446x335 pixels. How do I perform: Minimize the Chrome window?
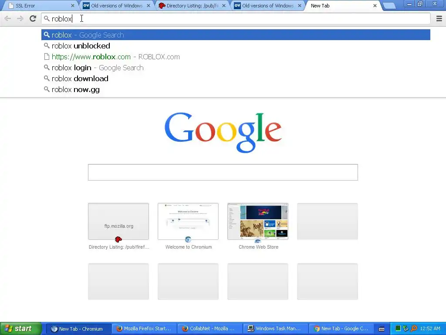(x=409, y=4)
